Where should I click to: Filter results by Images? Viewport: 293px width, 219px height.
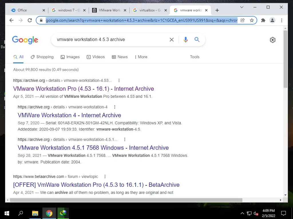[x=70, y=57]
